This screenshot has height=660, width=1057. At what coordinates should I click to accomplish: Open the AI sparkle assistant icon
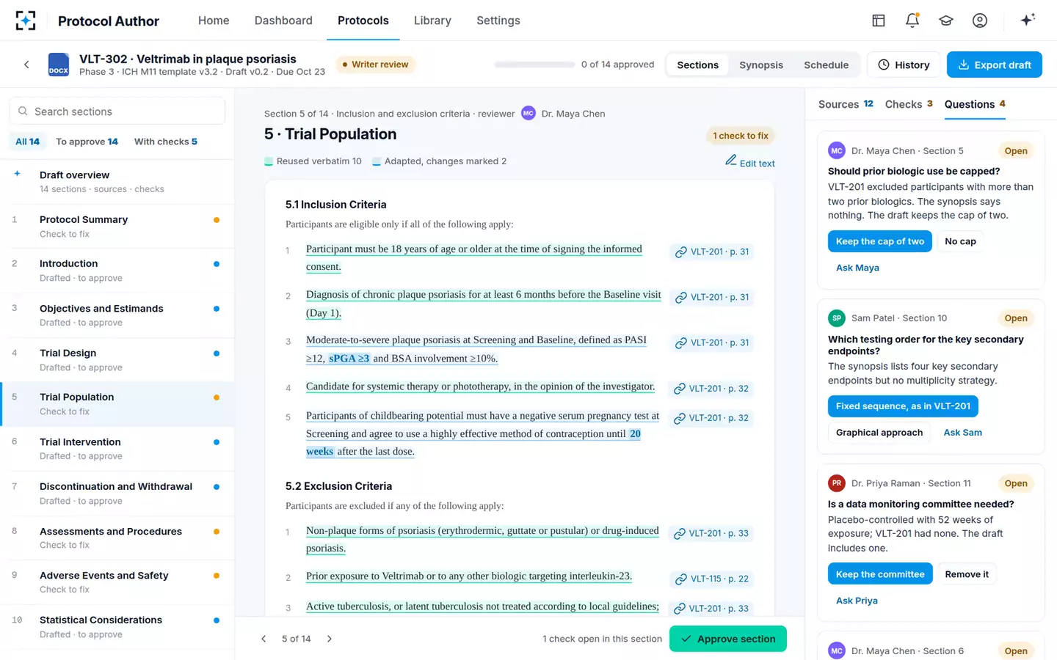click(x=1028, y=20)
